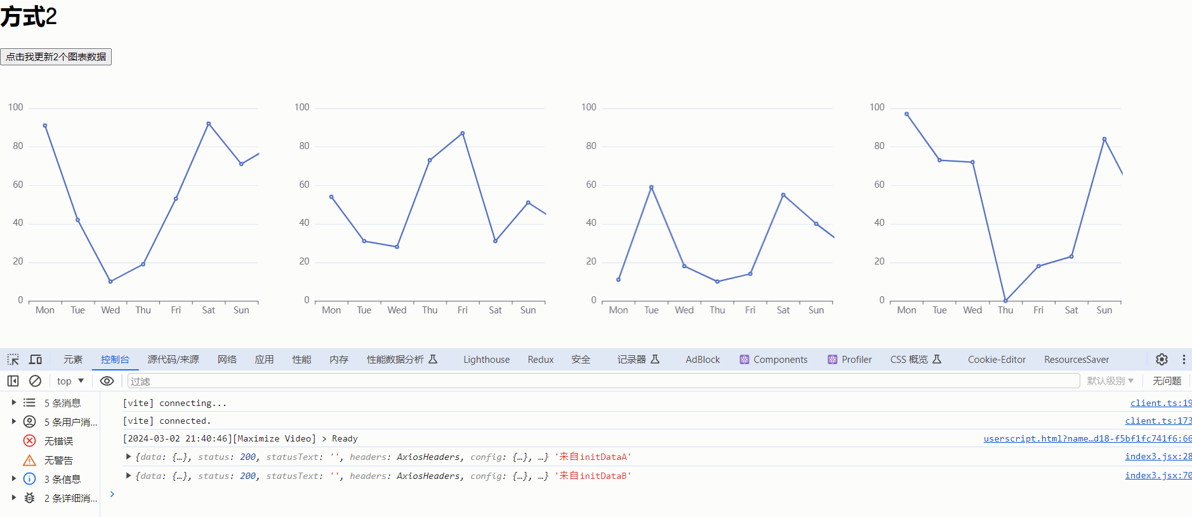Click the user messages person icon
The width and height of the screenshot is (1192, 517).
tap(30, 422)
